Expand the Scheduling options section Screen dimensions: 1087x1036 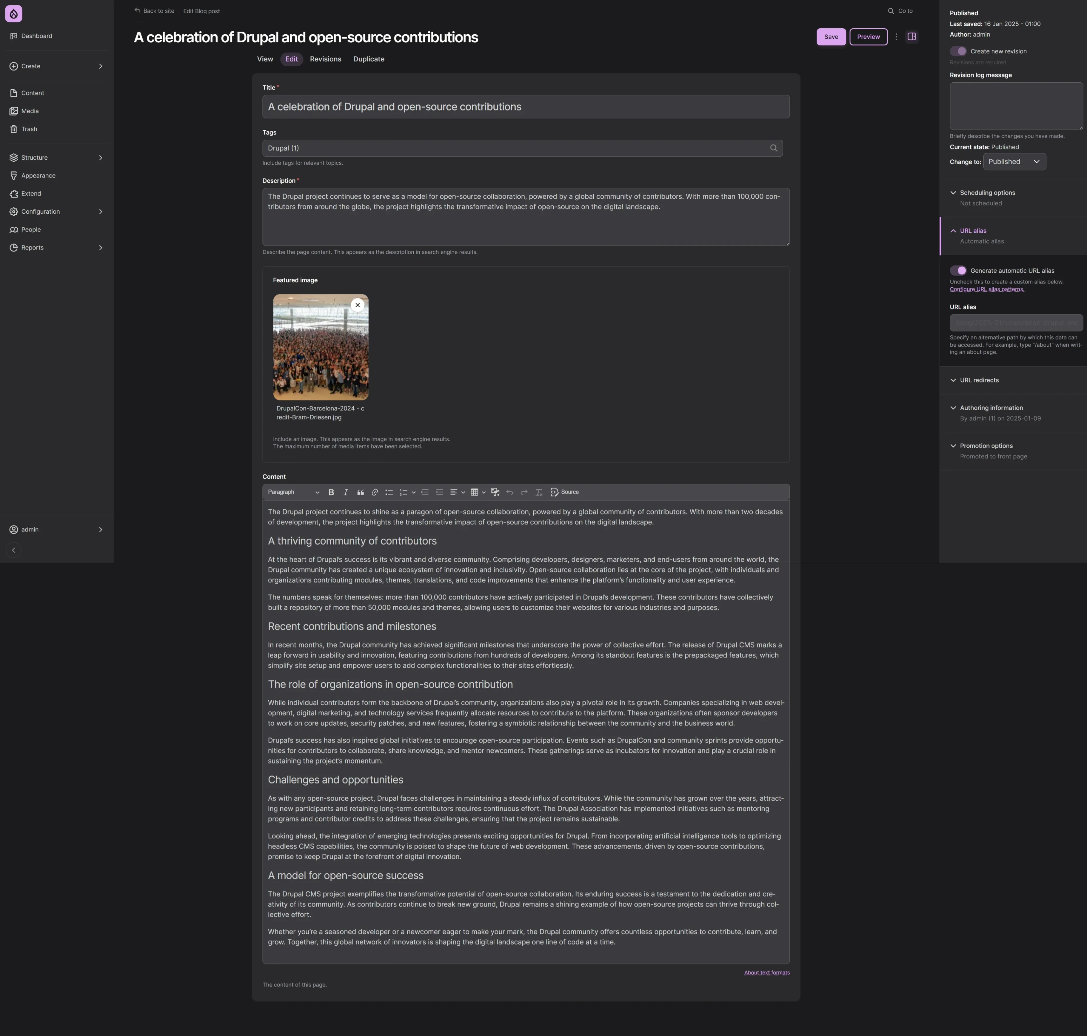tap(987, 193)
